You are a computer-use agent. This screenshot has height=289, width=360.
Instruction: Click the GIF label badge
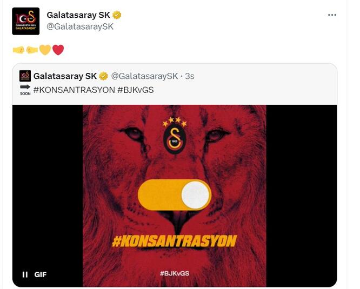tap(41, 274)
